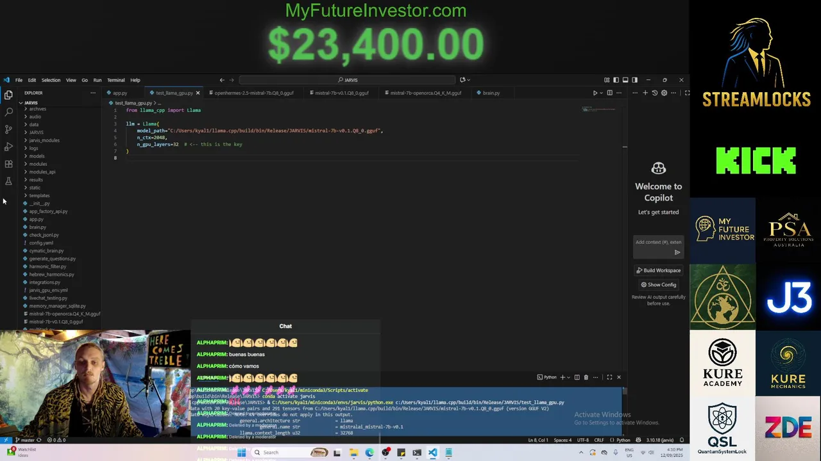Open the Search view in activity bar
This screenshot has width=821, height=461.
point(8,112)
